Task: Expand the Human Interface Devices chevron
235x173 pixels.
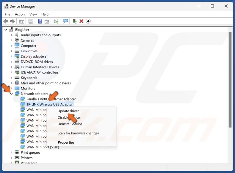Action: [11, 67]
